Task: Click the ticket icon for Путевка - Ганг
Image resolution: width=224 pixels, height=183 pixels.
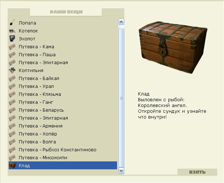Action: pyautogui.click(x=12, y=102)
